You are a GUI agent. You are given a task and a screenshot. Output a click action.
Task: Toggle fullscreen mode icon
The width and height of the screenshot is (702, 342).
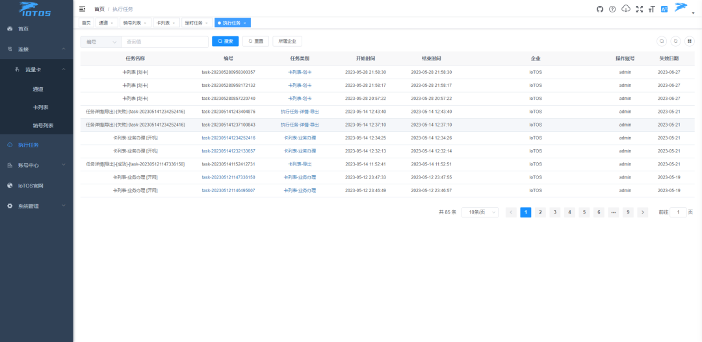tap(639, 9)
